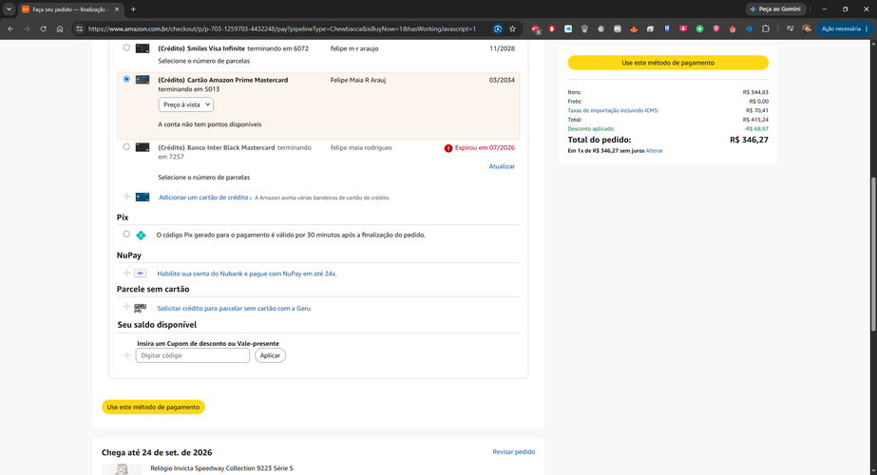
Task: Open the Ação necessária menu
Action: pyautogui.click(x=845, y=28)
